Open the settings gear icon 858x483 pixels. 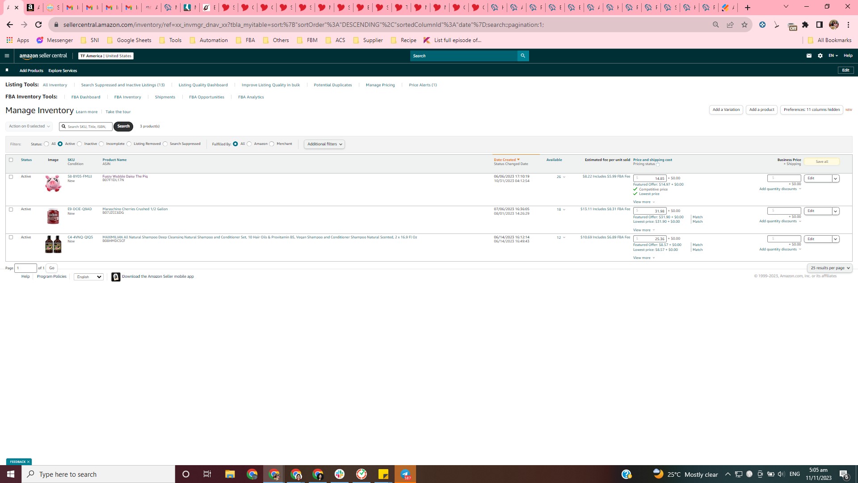pyautogui.click(x=820, y=56)
